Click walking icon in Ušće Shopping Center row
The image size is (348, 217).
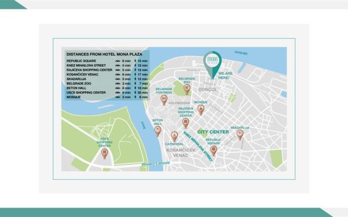[x=135, y=92]
